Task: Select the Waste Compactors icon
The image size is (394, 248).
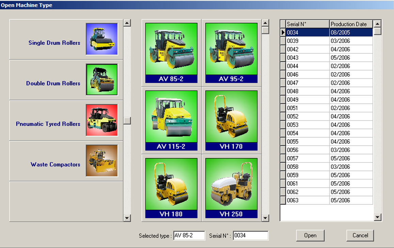Action: pos(102,161)
